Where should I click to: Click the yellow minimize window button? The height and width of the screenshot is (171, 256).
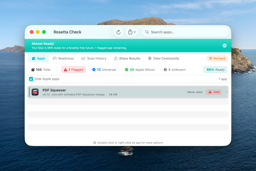38,32
